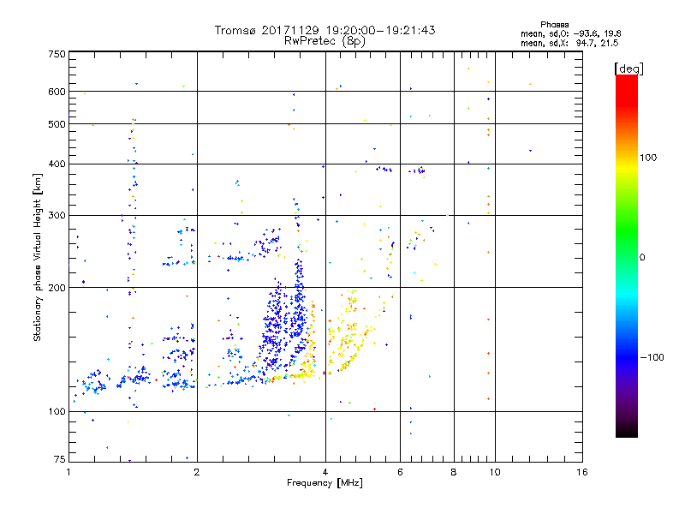This screenshot has height=514, width=685.
Task: Click the x-axis '1' tick label
Action: [x=68, y=472]
